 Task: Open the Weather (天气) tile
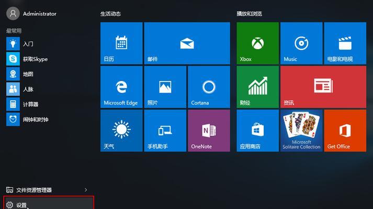pos(121,131)
